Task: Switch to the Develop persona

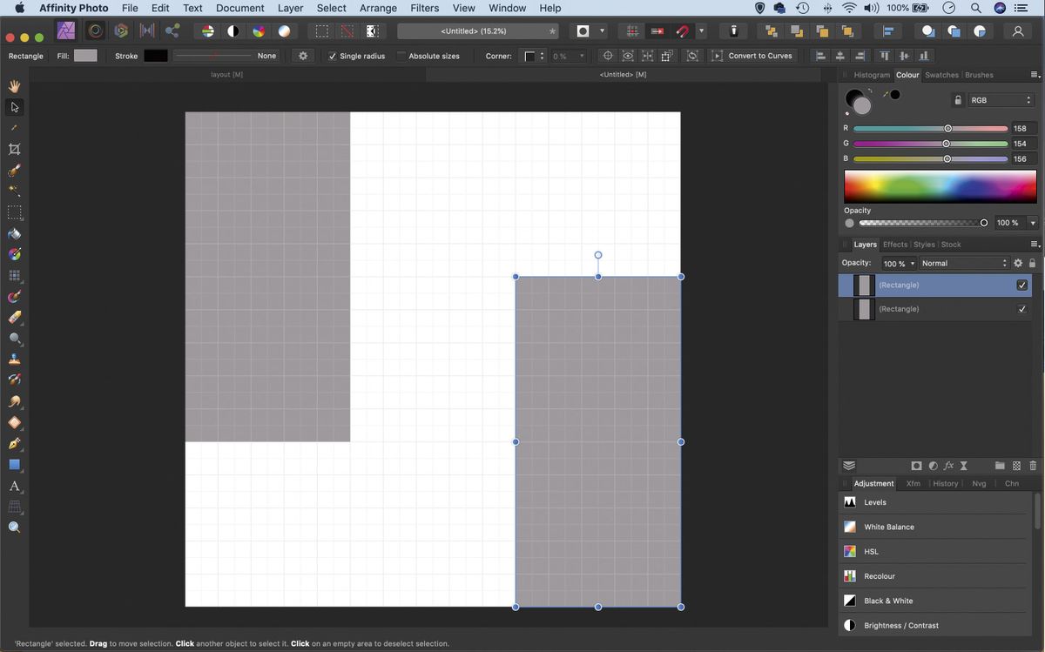Action: pyautogui.click(x=121, y=30)
